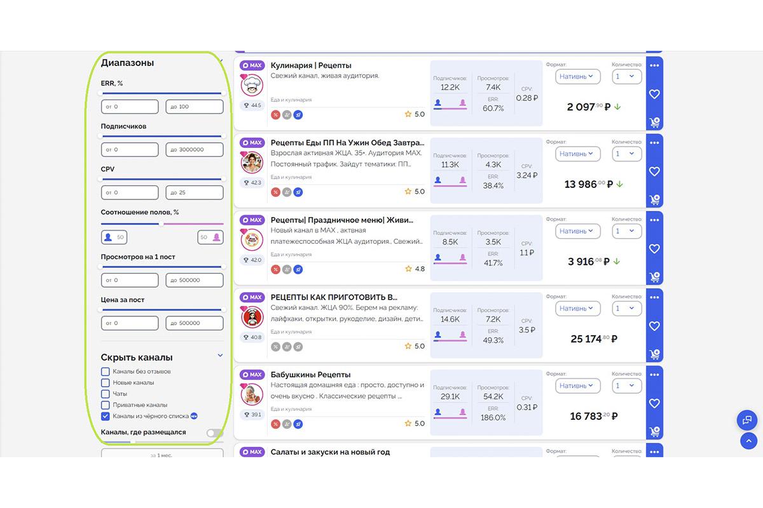Screen dimensions: 763x508
Task: Open the Рецепты| Праздничное меню channel title
Action: 340,219
